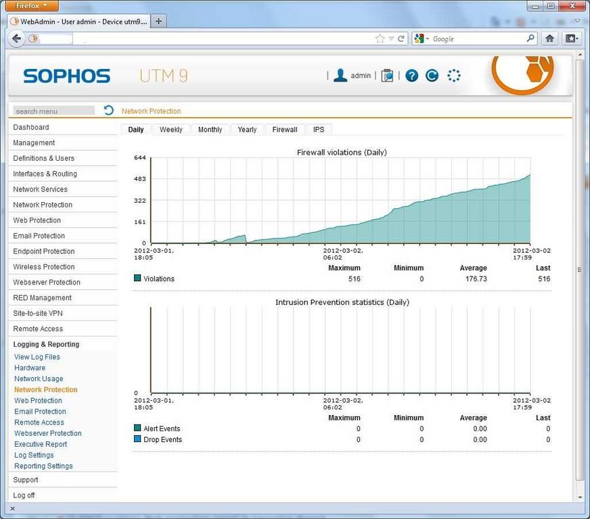The image size is (590, 519).
Task: Open the search engine selector dropdown
Action: coord(428,39)
